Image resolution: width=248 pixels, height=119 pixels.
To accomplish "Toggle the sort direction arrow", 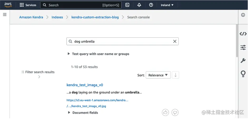I will tap(175, 75).
